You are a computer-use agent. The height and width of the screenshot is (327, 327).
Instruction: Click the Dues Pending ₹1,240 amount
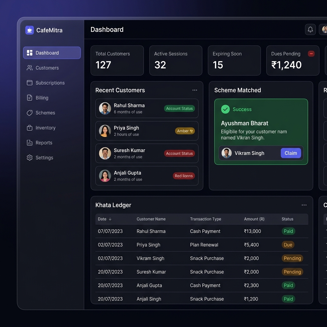(x=286, y=65)
